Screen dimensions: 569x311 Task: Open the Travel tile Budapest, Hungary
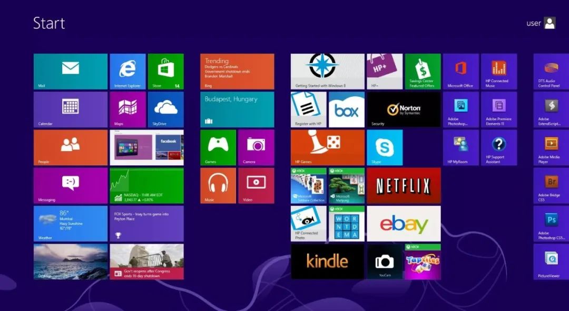(x=237, y=109)
